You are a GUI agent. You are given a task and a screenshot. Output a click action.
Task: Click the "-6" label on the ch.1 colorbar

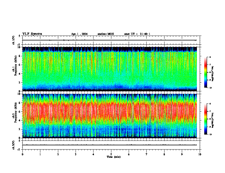[210, 57]
